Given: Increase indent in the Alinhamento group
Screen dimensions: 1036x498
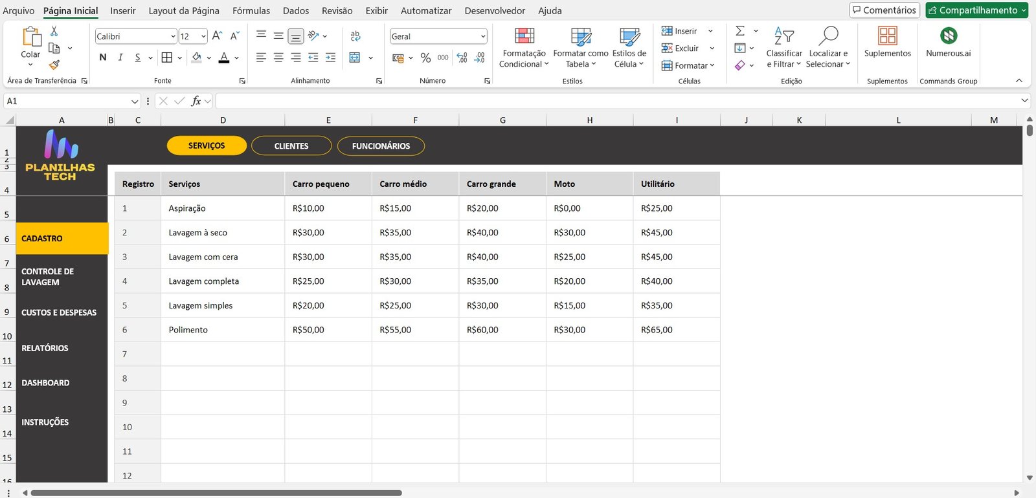Looking at the screenshot, I should click(x=331, y=58).
